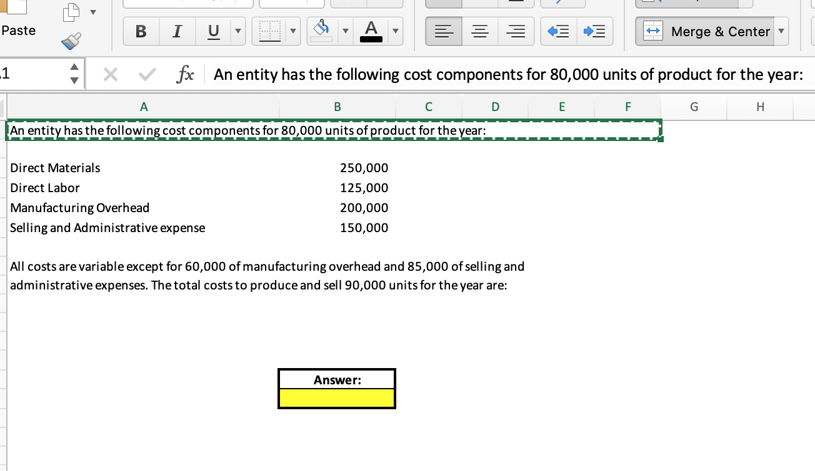Click in the formula bar text
This screenshot has height=471, width=815.
[508, 75]
